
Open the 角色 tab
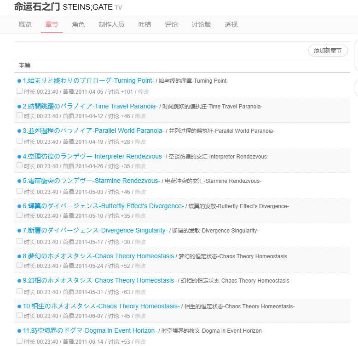tap(78, 24)
